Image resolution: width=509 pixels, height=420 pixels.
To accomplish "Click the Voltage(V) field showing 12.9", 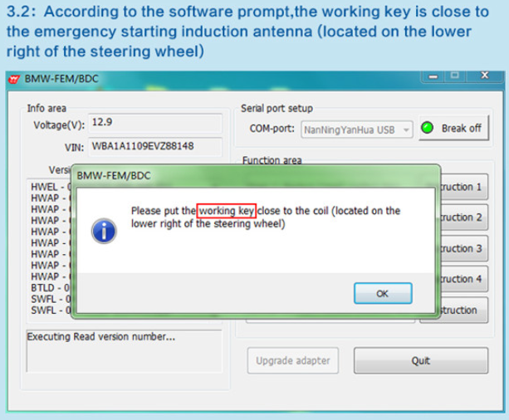I will pos(155,123).
